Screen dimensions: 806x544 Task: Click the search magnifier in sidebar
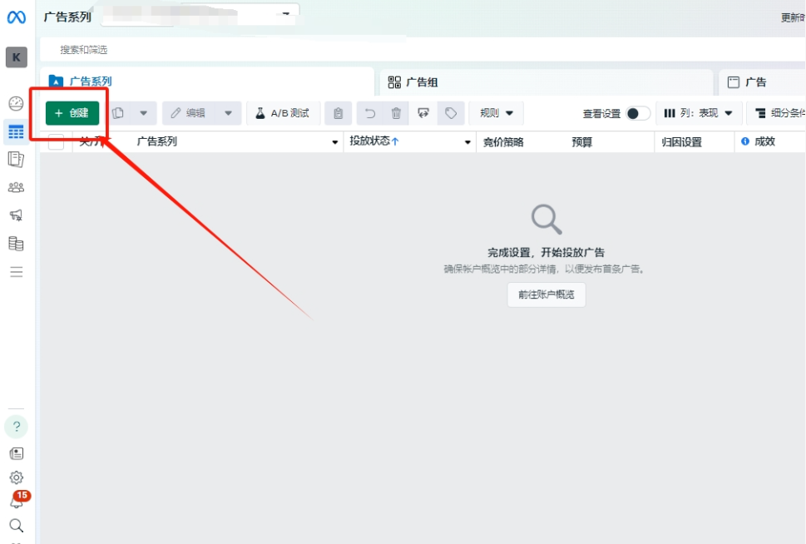(x=17, y=526)
